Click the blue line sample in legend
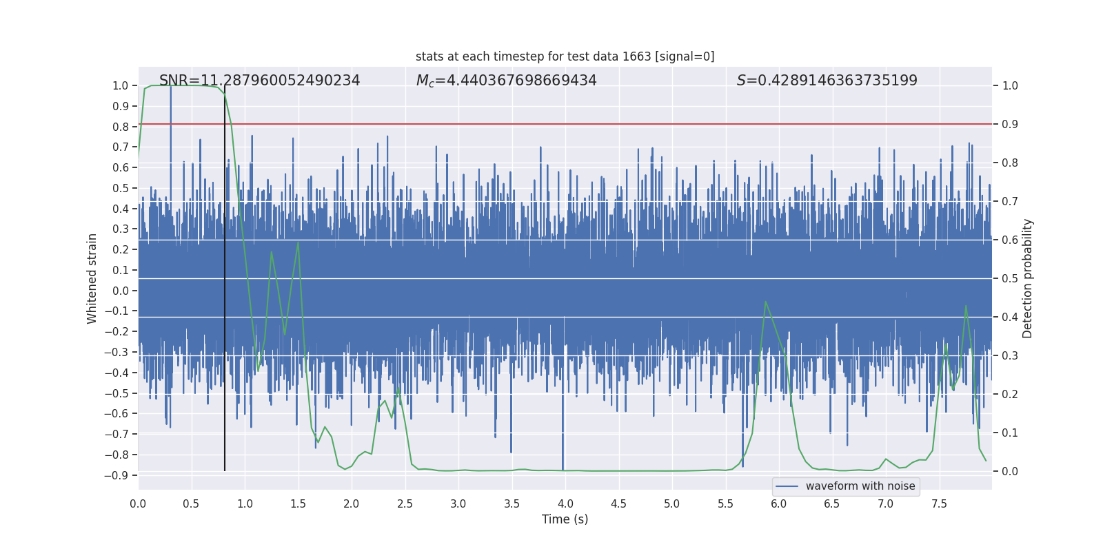The height and width of the screenshot is (551, 1103). point(787,486)
